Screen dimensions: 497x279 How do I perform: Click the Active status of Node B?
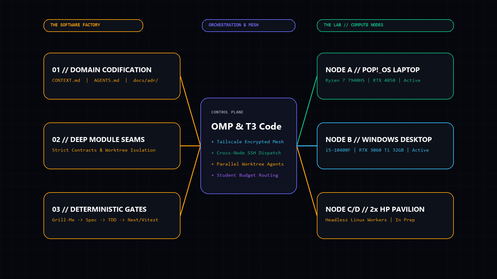point(421,150)
